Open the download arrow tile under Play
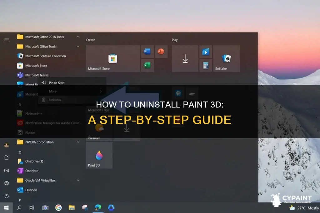The width and height of the screenshot is (320, 213). [185, 59]
